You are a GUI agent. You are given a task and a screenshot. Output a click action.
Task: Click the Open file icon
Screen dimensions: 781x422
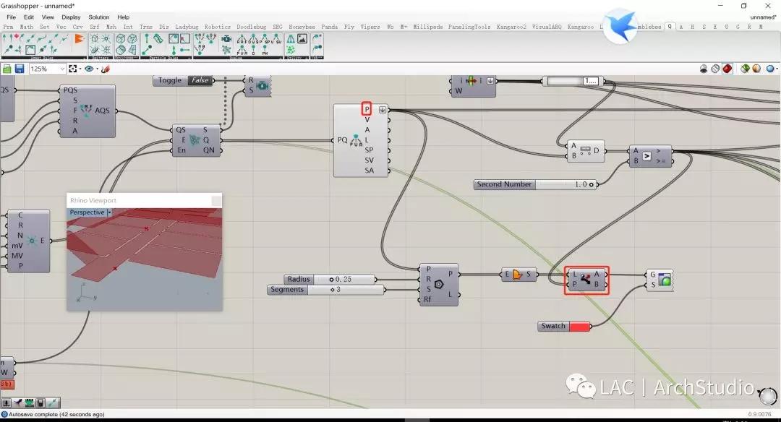pyautogui.click(x=7, y=69)
